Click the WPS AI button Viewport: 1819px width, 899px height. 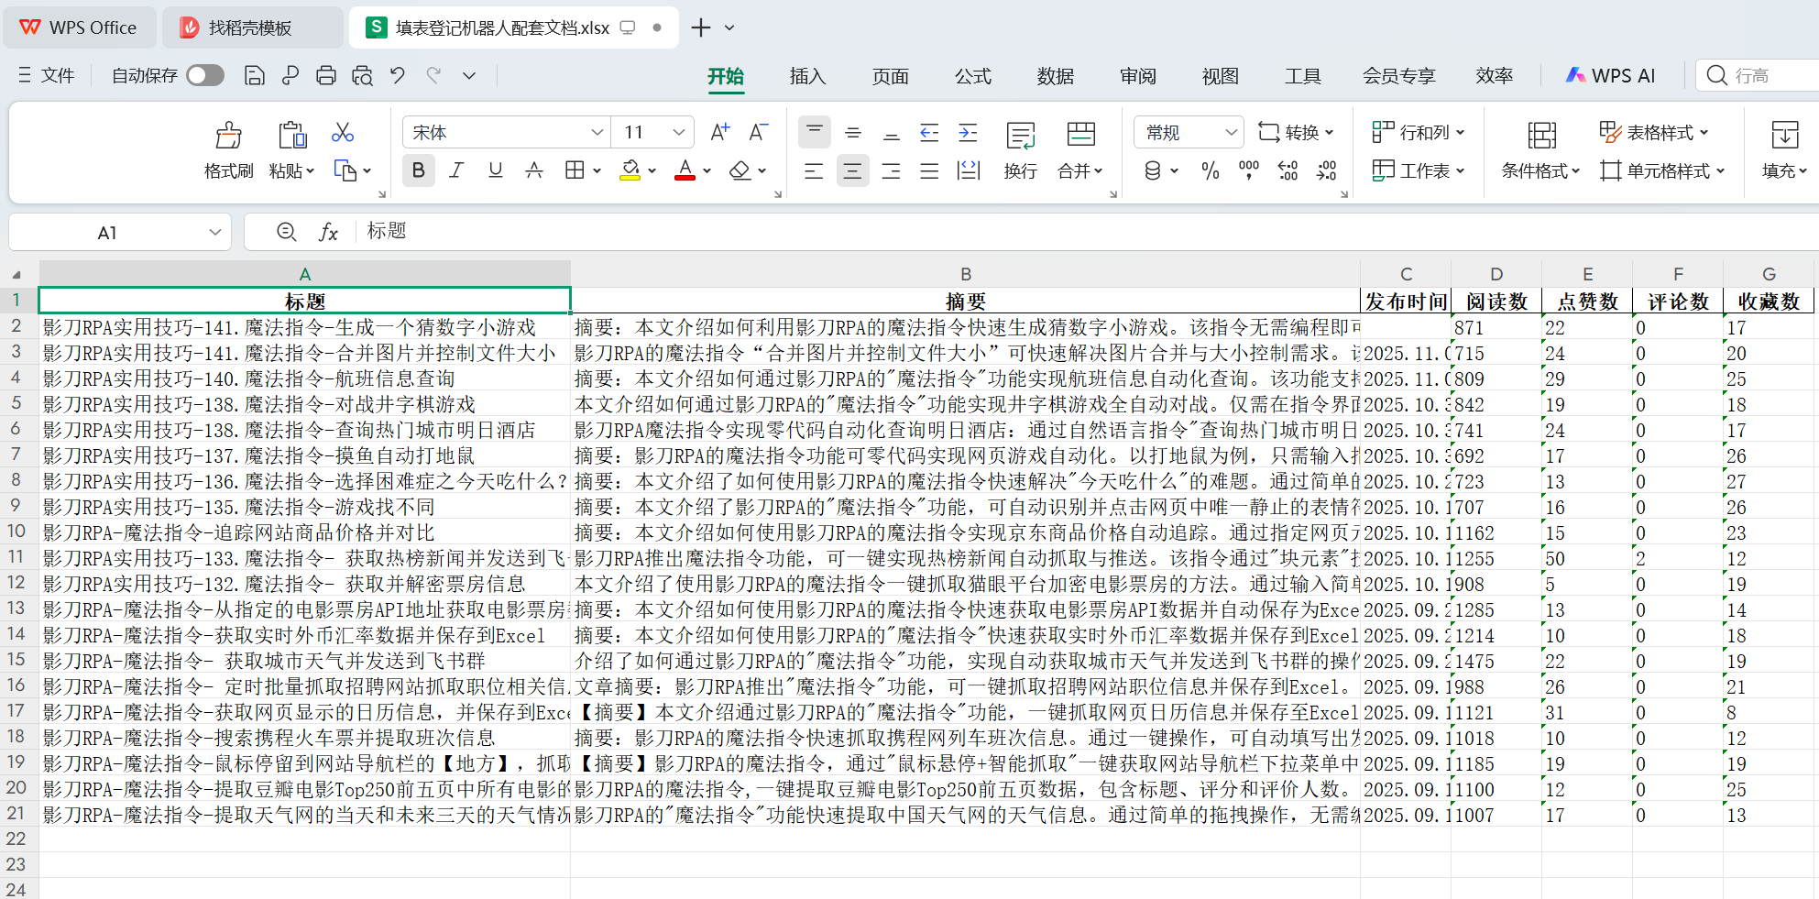pyautogui.click(x=1611, y=76)
